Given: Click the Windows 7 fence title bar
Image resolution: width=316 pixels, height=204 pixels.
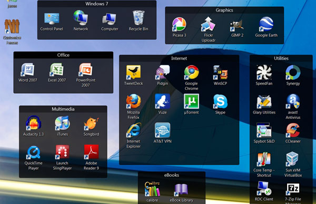Looking at the screenshot, I should [97, 4].
